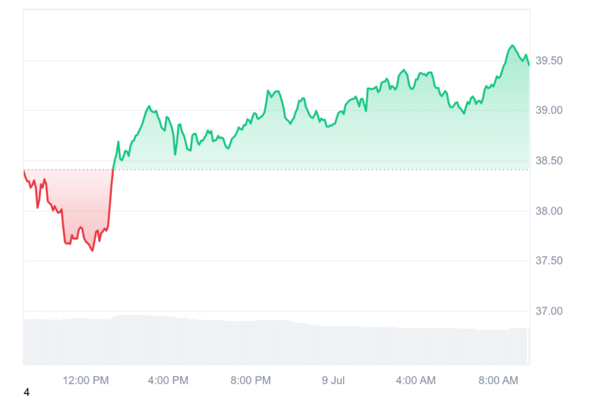The image size is (594, 396).
Task: Click the gray volume bars area
Action: coord(276,341)
